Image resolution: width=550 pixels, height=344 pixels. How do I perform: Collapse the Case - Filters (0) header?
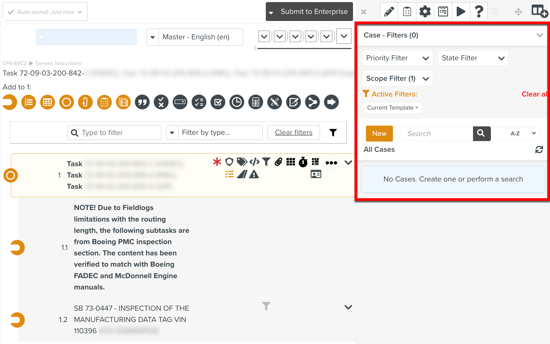click(x=539, y=35)
